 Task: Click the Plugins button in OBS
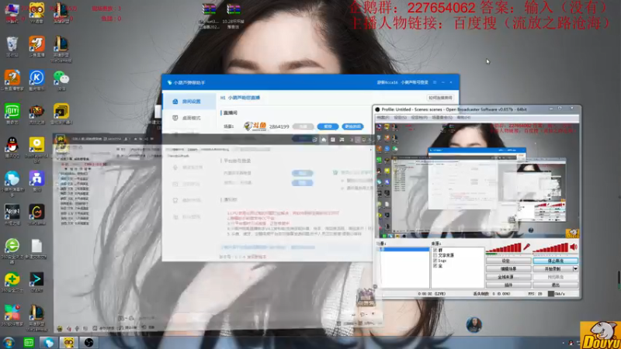[x=508, y=285]
